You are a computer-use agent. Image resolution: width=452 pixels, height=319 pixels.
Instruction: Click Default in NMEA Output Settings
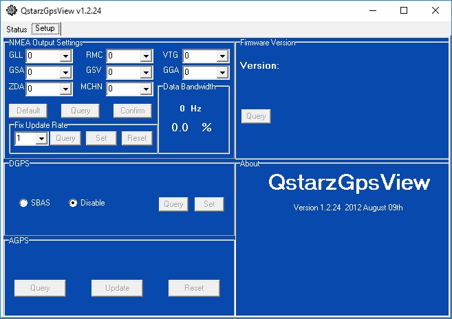pyautogui.click(x=28, y=111)
